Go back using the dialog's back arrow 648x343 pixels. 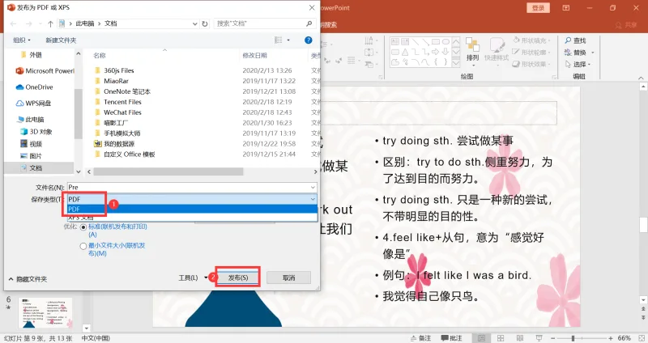pos(13,24)
